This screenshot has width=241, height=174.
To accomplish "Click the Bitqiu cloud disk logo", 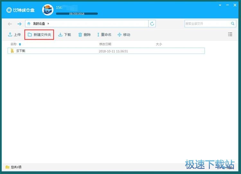I will click(x=21, y=10).
